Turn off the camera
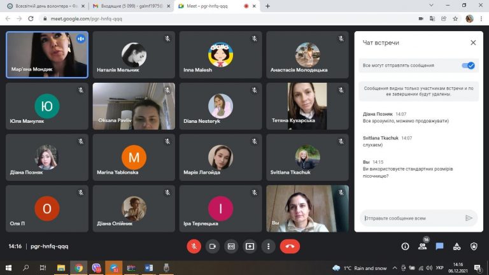 click(x=213, y=246)
